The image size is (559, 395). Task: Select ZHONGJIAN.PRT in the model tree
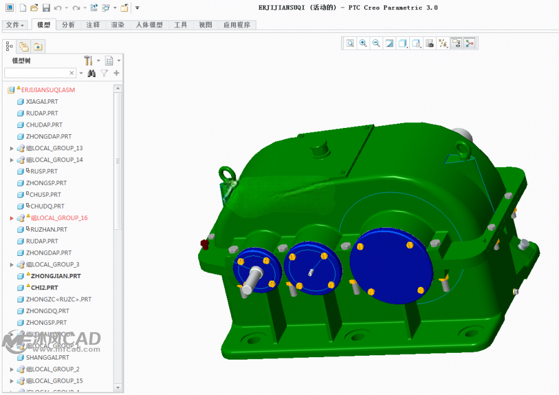point(56,276)
